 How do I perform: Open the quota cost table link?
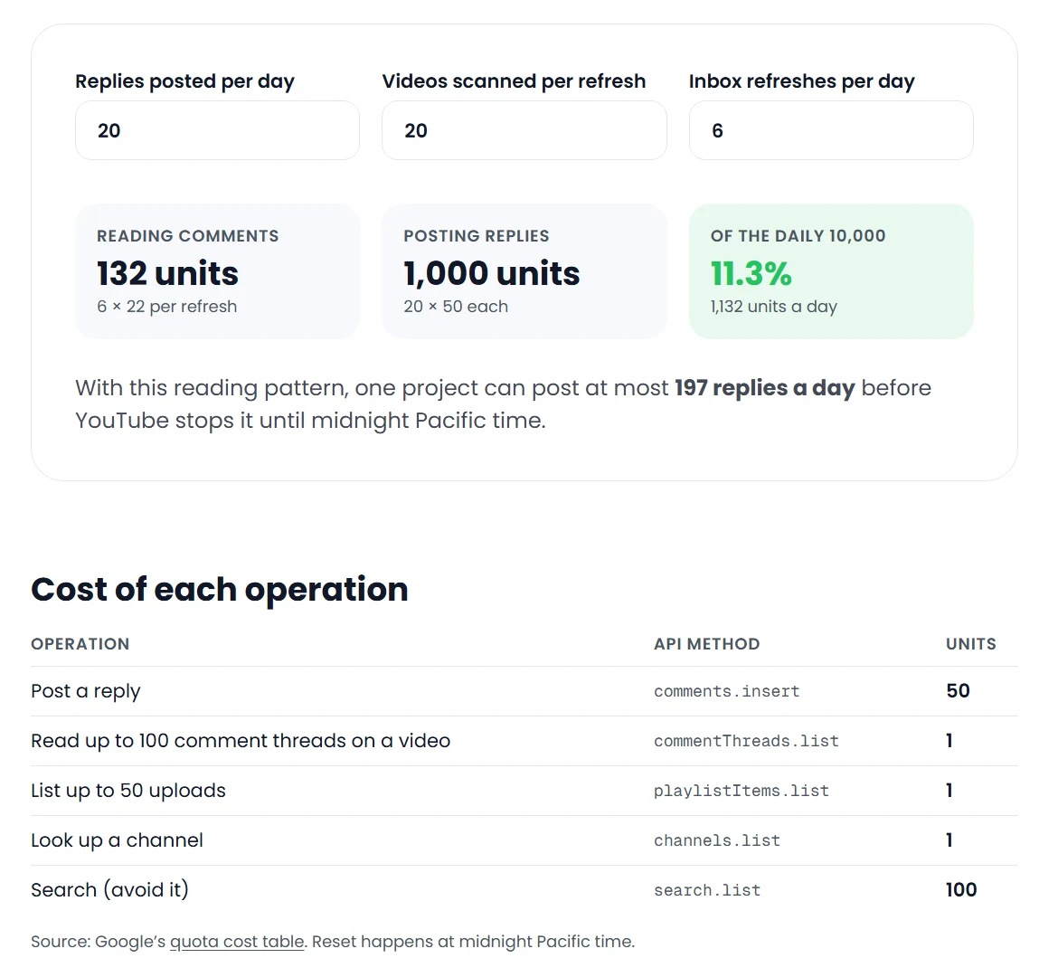click(x=237, y=941)
